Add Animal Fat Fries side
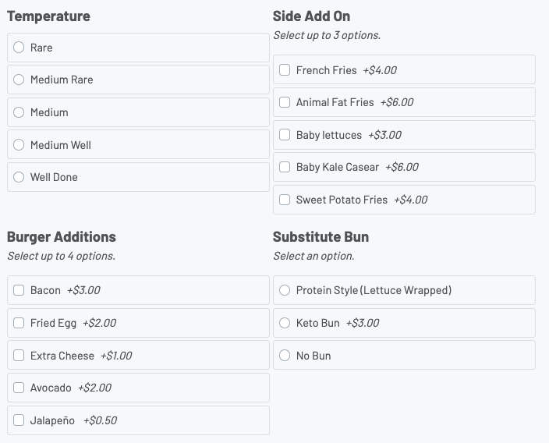Image resolution: width=549 pixels, height=443 pixels. point(285,102)
